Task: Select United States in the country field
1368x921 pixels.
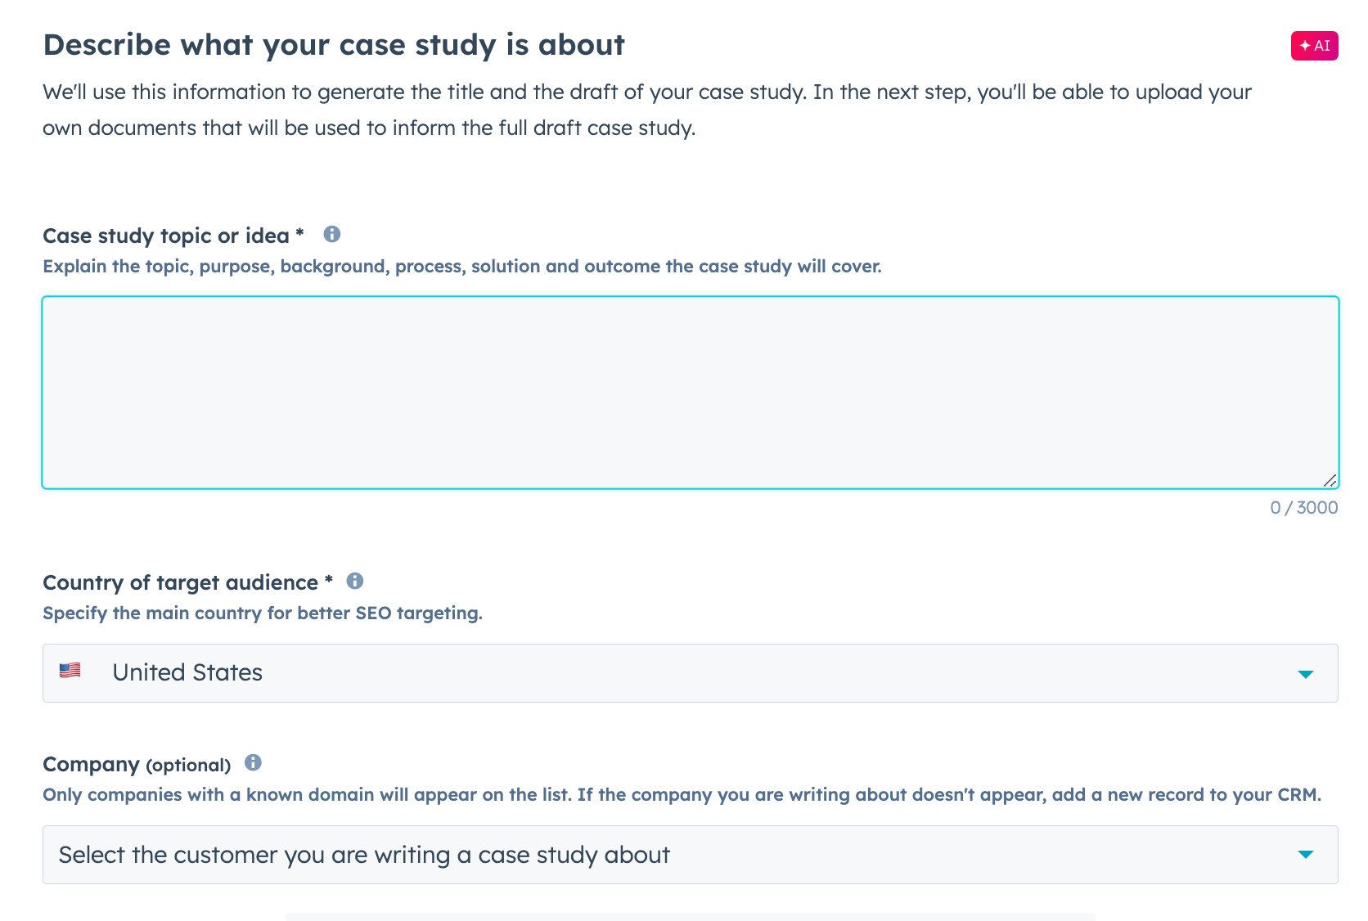Action: click(187, 672)
